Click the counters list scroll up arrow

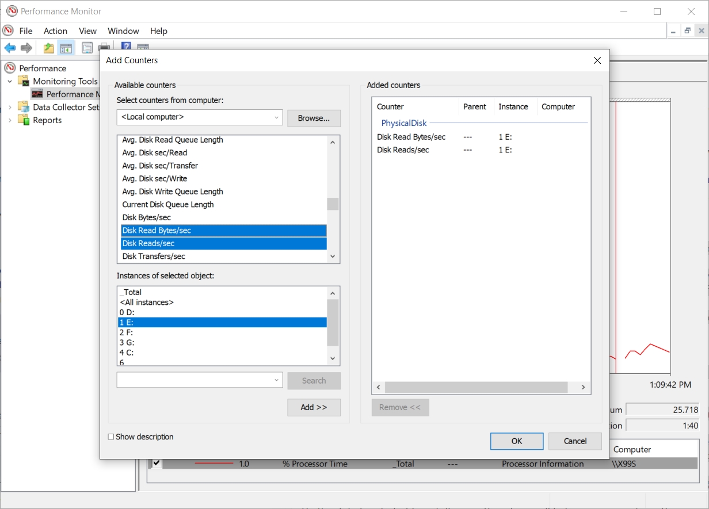(x=333, y=141)
